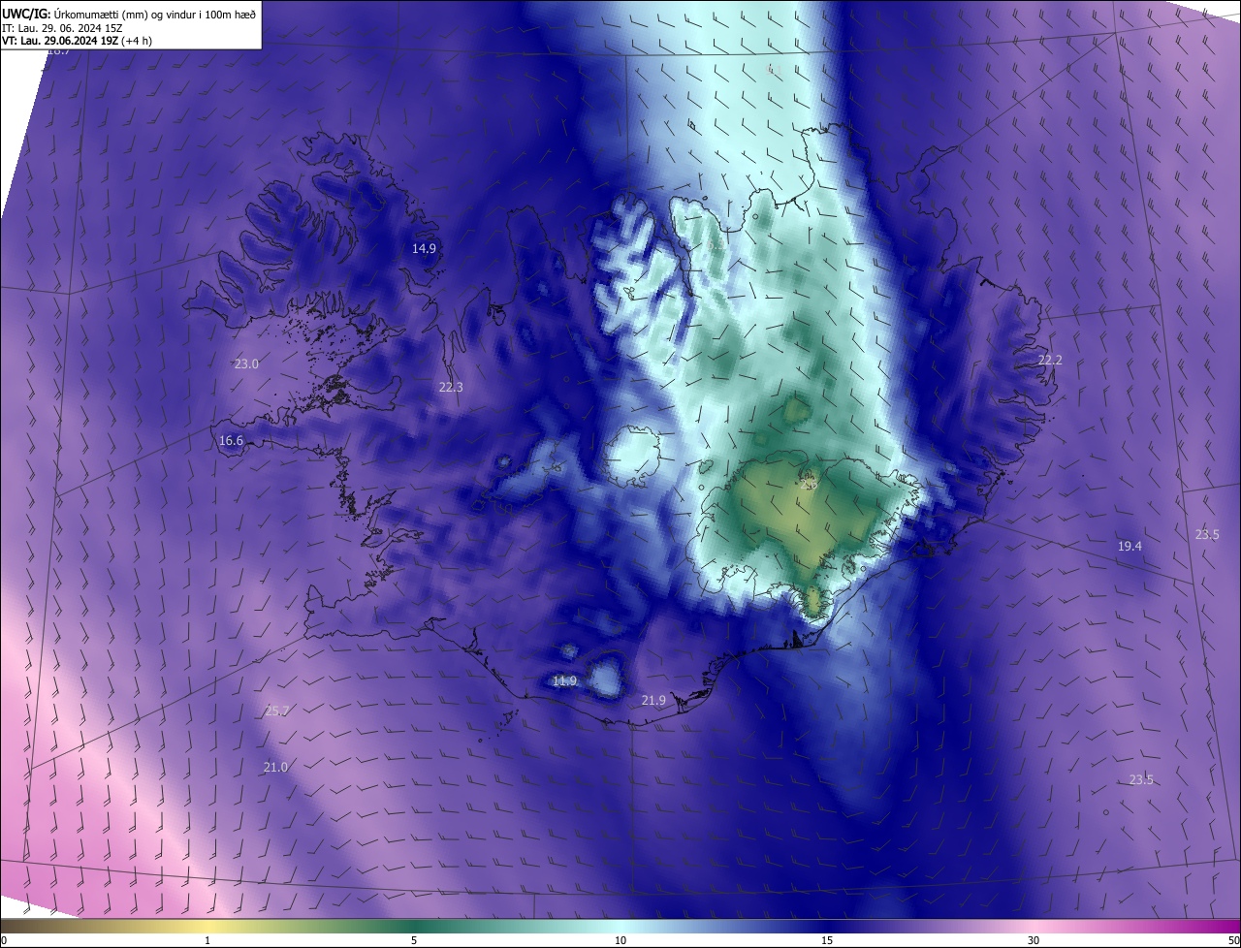Click the colorbar tick label 10
This screenshot has height=948, width=1241.
point(620,941)
